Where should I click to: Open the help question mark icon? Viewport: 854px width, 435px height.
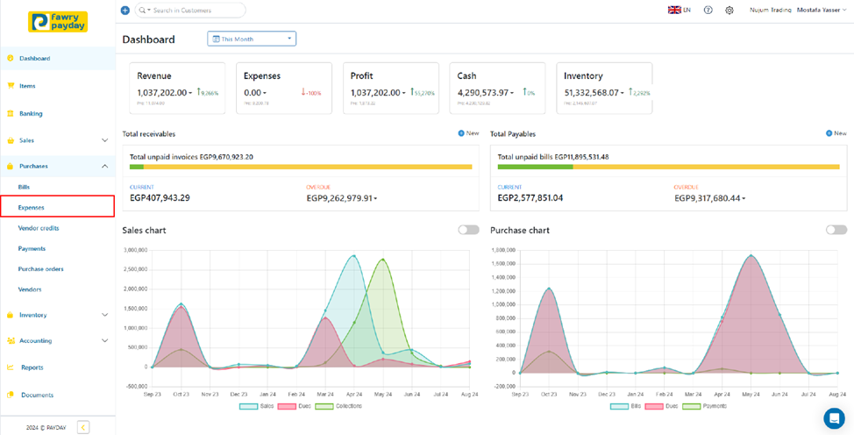point(708,11)
